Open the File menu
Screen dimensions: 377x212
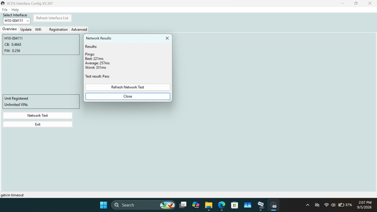(x=5, y=10)
